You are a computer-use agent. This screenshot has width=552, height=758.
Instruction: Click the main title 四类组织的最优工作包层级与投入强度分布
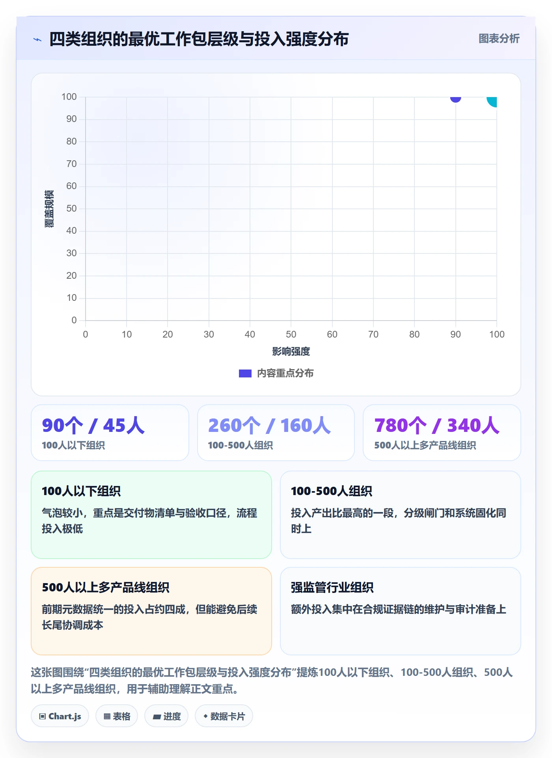point(199,39)
